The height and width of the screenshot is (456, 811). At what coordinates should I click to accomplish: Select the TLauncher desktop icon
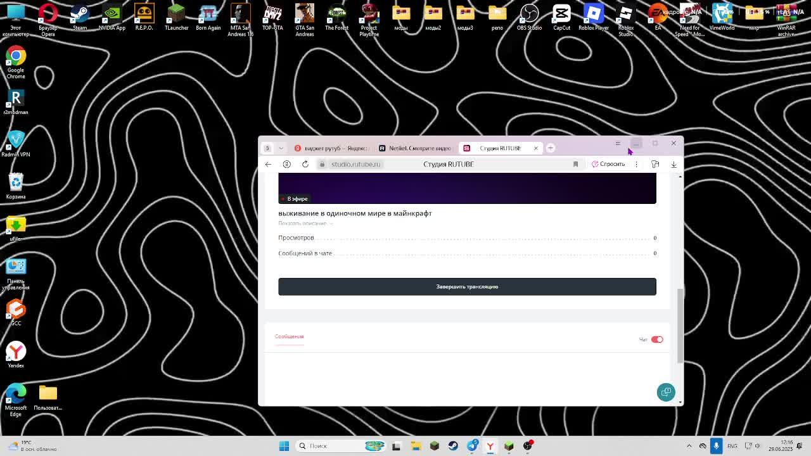(176, 17)
